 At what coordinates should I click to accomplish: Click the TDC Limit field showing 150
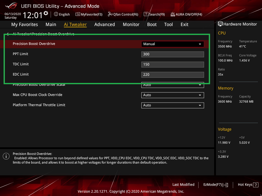point(173,65)
